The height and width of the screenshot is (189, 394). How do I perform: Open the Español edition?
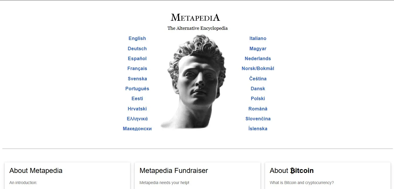137,58
